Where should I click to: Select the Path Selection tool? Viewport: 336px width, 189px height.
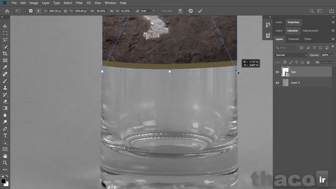5,142
